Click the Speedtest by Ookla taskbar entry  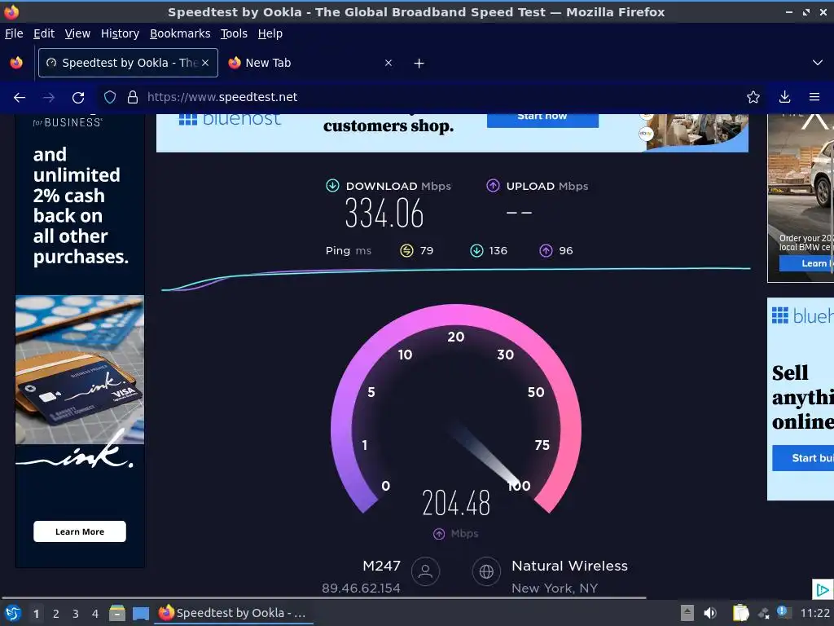(x=234, y=613)
